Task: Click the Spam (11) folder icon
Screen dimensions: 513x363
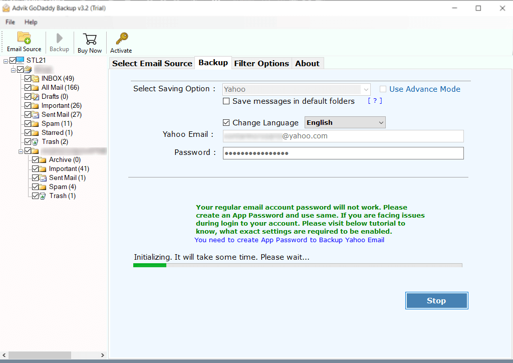Action: 36,124
